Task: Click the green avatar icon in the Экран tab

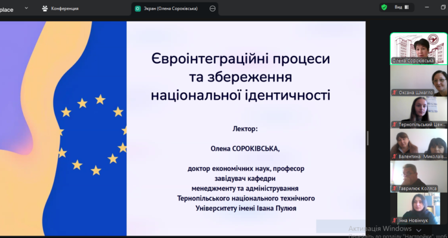Action: [x=138, y=8]
